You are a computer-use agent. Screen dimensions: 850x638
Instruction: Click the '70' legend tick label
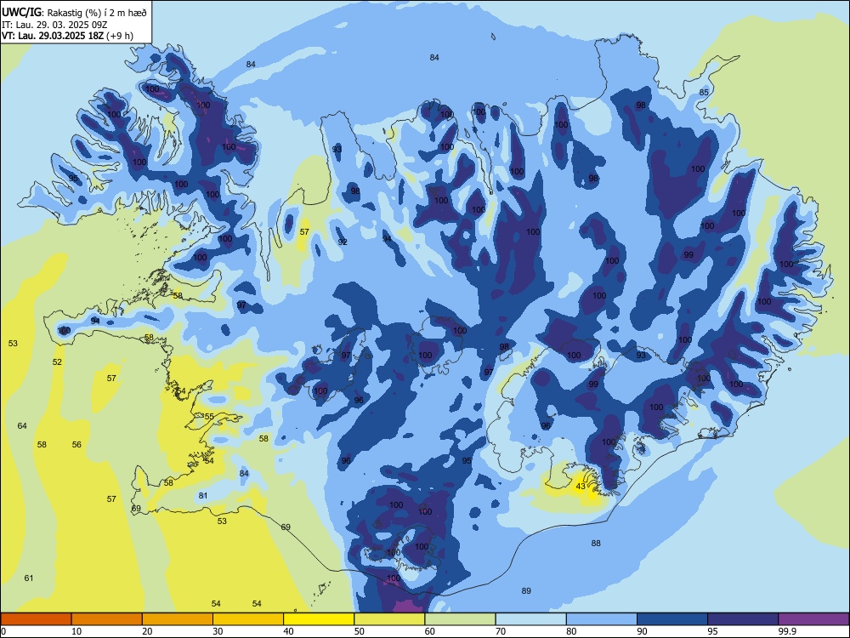(x=501, y=631)
